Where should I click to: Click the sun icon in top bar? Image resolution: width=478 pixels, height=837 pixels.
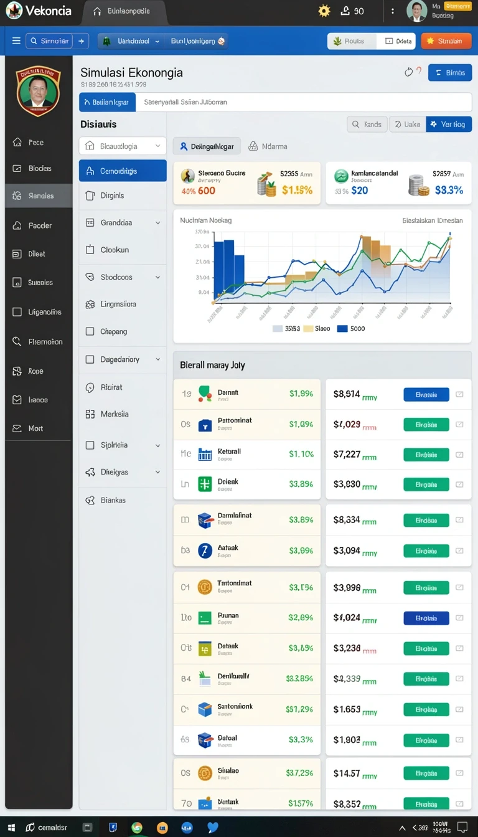pos(324,11)
